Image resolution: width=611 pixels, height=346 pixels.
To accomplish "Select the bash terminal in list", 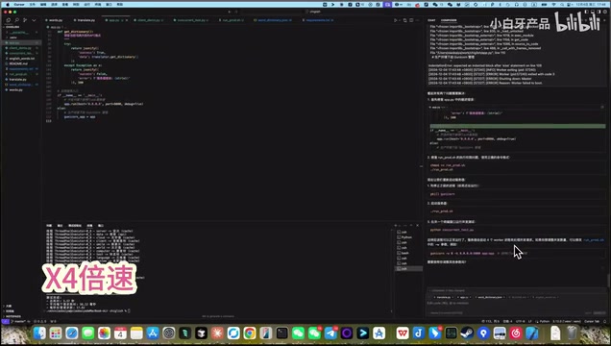I will [x=407, y=253].
